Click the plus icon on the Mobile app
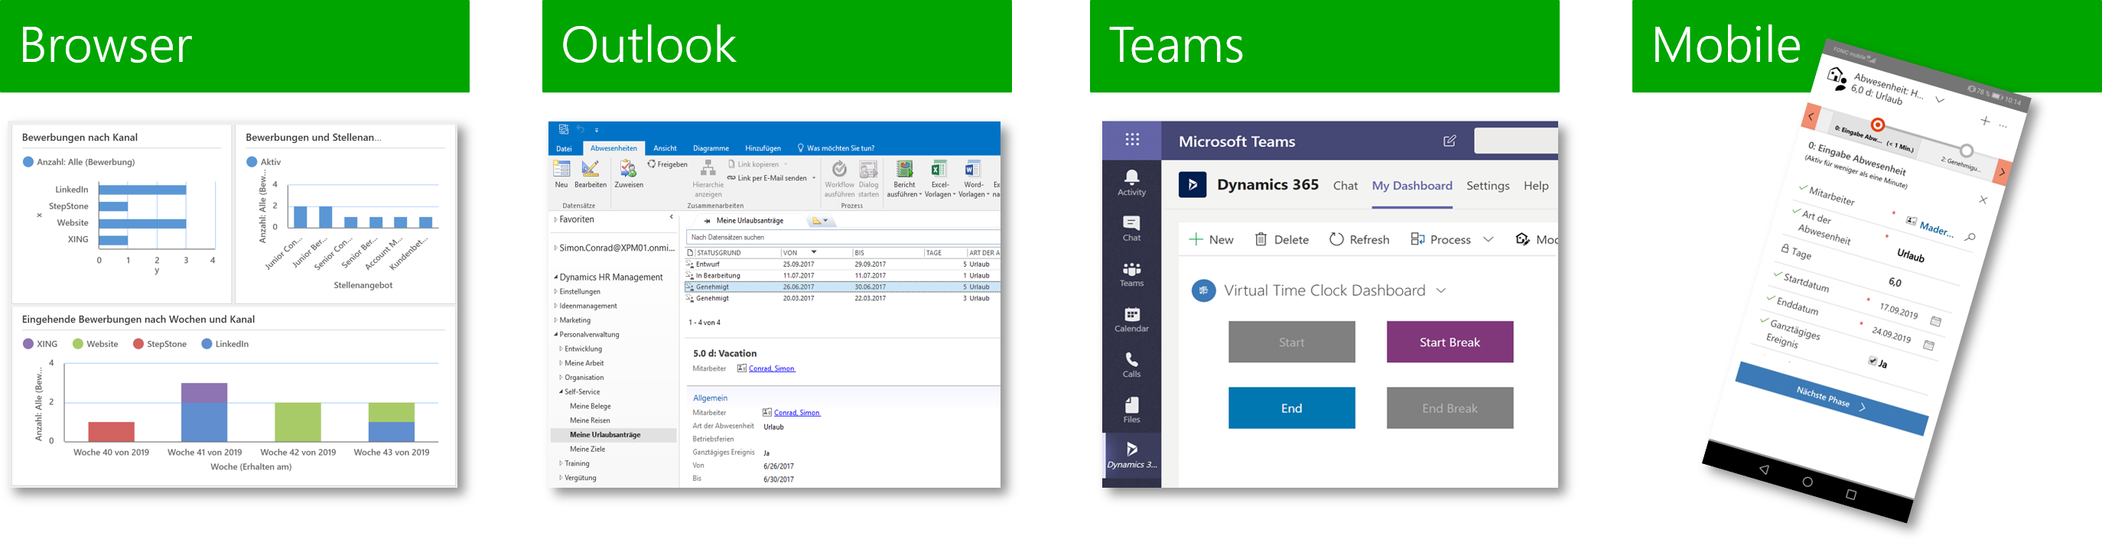The width and height of the screenshot is (2102, 542). click(x=1984, y=121)
